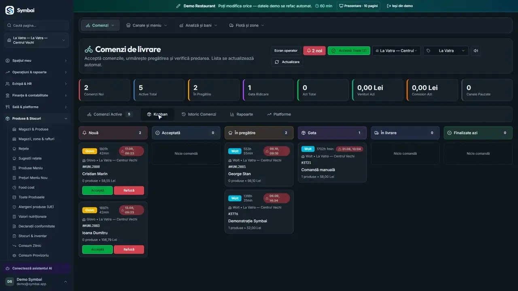Click the Consum Provizoriu icon
This screenshot has height=291, width=518.
15,255
